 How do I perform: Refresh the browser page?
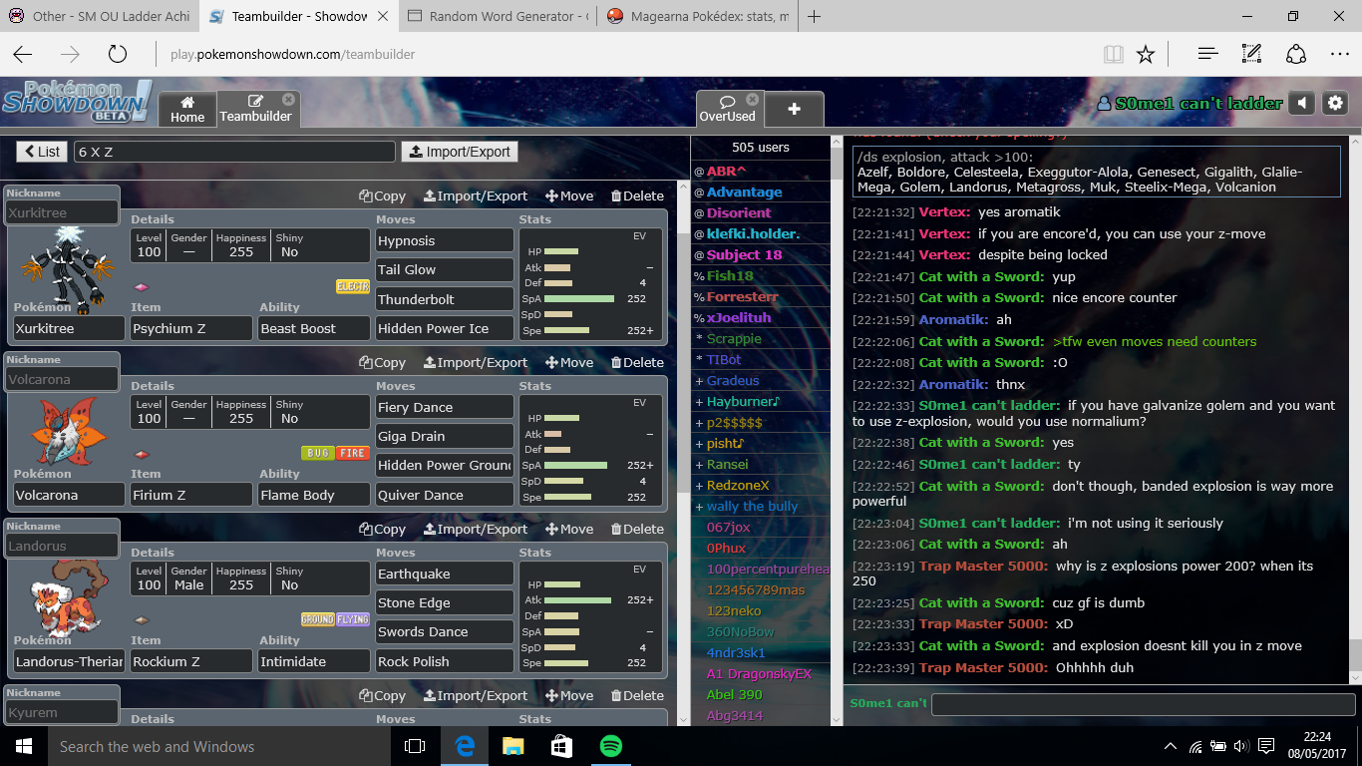pos(117,54)
